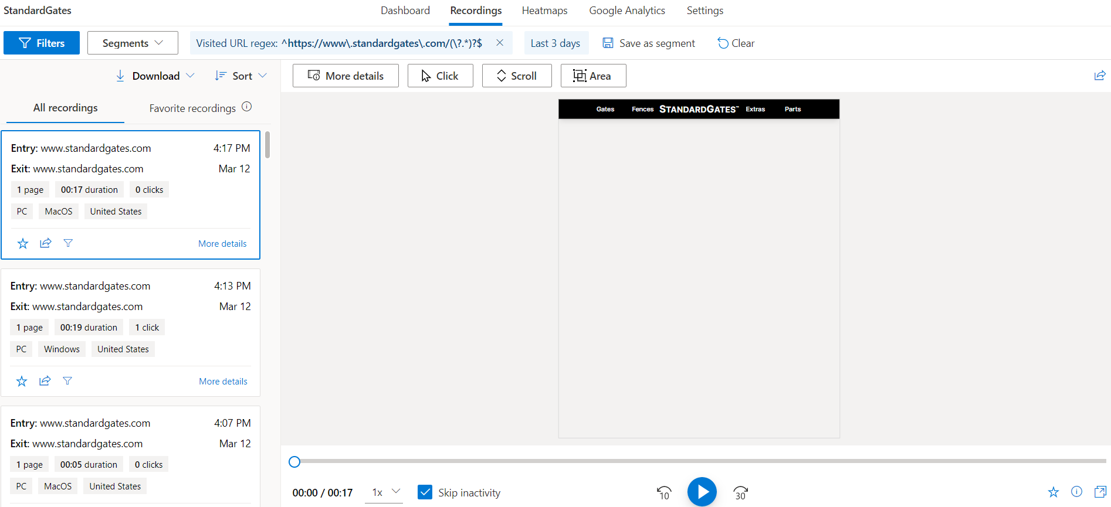Open the Sort dropdown
The image size is (1111, 507).
pyautogui.click(x=241, y=76)
